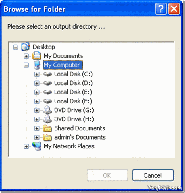
Task: Click the DVD Drive (H:) disc icon
Action: (x=47, y=119)
